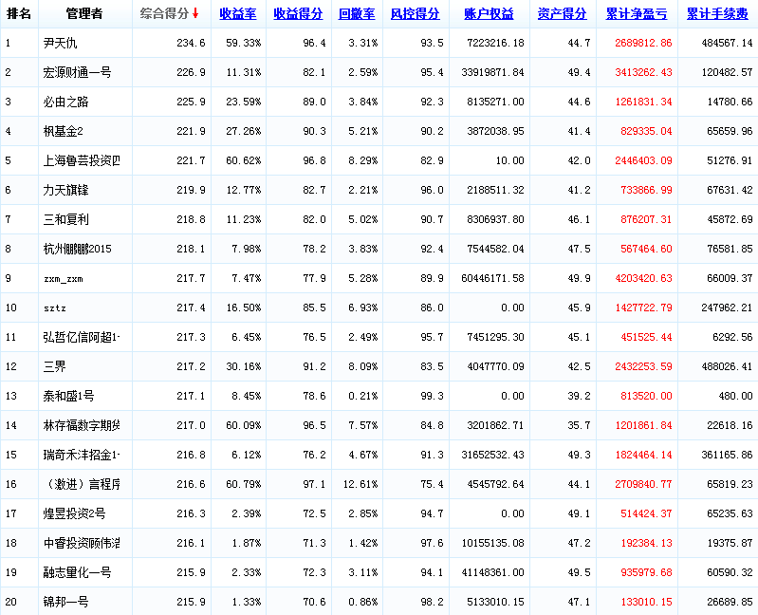Select manager 尹天仇 in row 1
The height and width of the screenshot is (615, 758).
61,43
